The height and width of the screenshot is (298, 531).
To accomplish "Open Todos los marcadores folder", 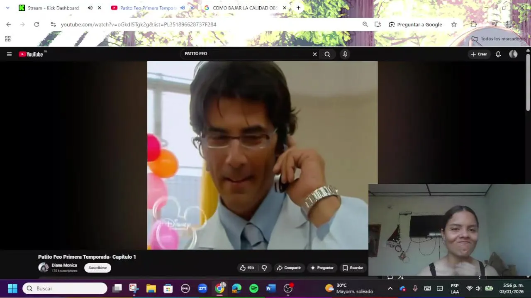I will [x=498, y=38].
